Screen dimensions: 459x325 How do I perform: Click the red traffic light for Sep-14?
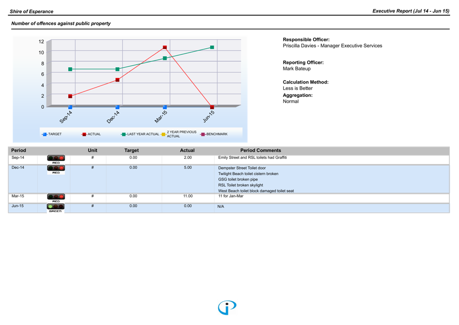pyautogui.click(x=56, y=159)
